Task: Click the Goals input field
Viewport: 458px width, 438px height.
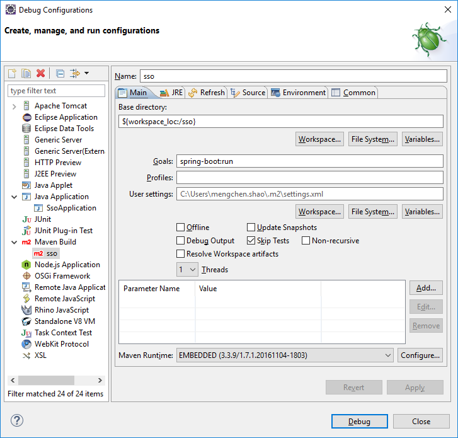Action: click(x=309, y=161)
